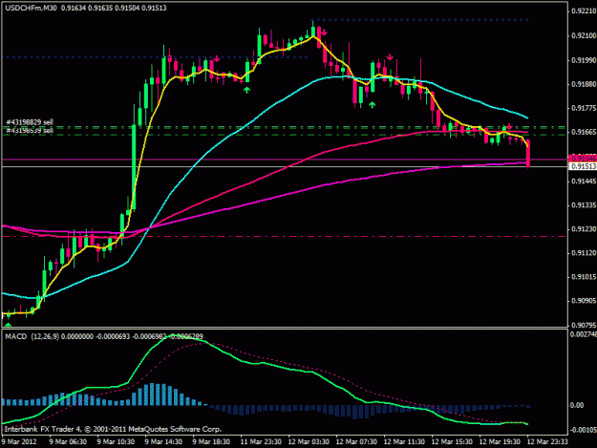Click the 0.91445 price axis label

584,181
